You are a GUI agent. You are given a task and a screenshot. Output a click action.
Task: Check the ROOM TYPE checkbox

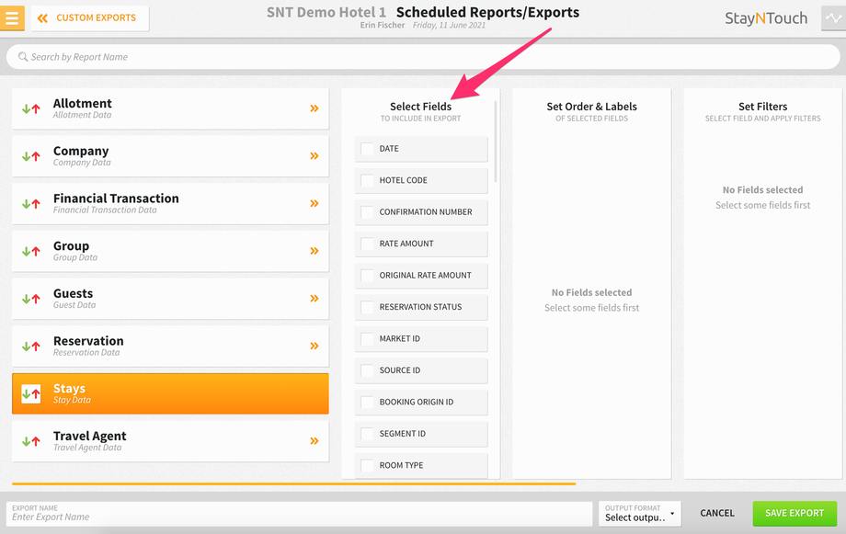point(367,465)
